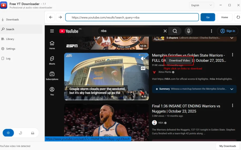This screenshot has height=150, width=241.
Task: Open the You tab in YouTube sidebar
Action: pos(52,91)
